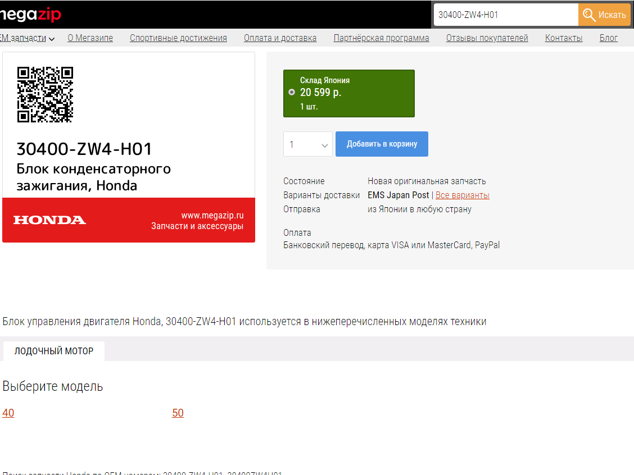Expand the OEM запчасти menu

[x=27, y=38]
